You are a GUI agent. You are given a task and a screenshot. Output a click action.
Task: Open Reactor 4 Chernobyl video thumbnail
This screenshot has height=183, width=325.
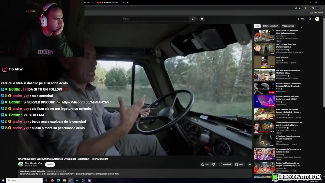264,36
